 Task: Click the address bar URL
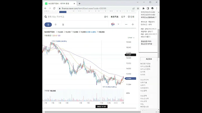[x=84, y=8]
